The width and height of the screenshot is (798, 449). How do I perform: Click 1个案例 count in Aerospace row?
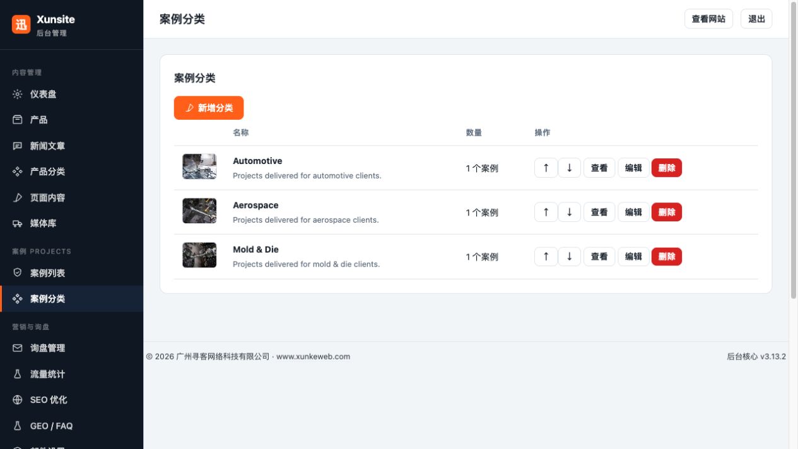482,213
